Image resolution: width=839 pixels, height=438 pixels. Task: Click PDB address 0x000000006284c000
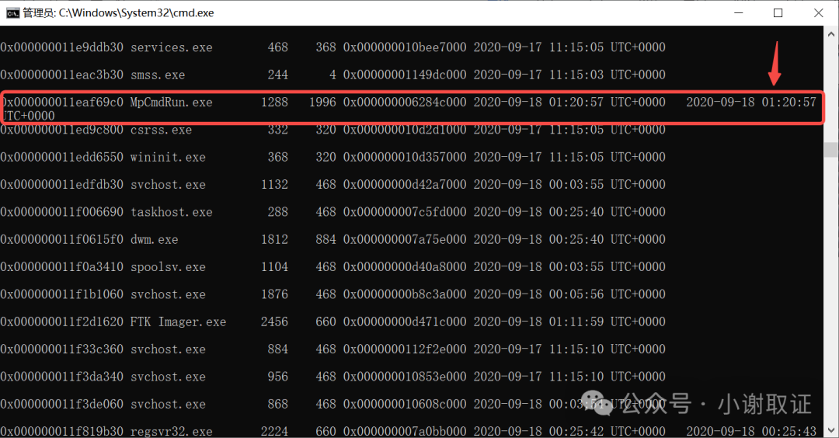405,103
